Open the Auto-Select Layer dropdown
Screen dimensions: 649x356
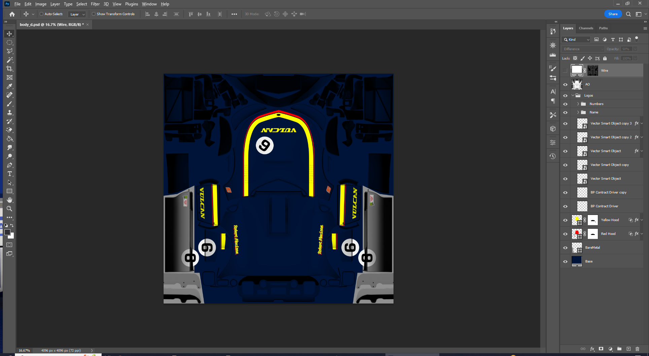(77, 14)
